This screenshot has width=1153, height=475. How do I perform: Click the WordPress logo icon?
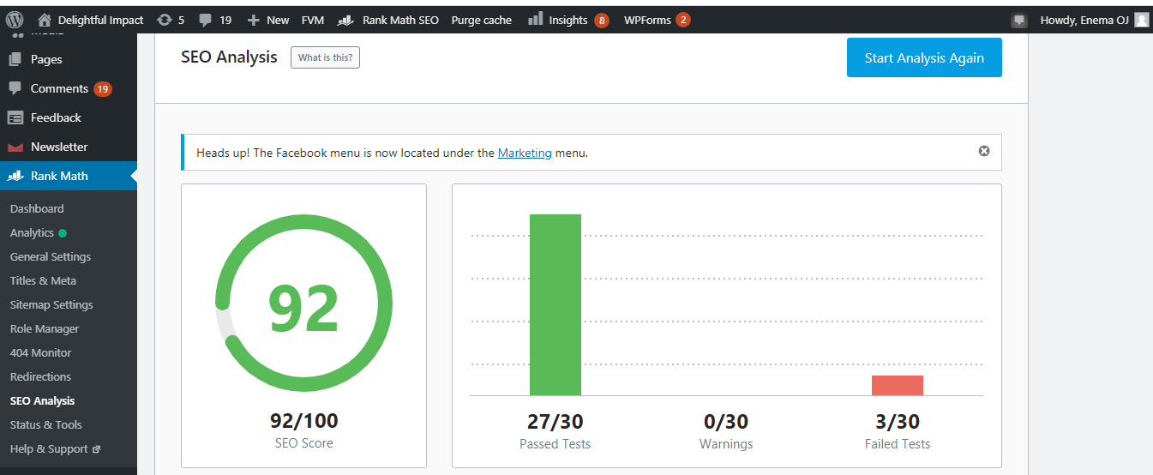(x=15, y=20)
